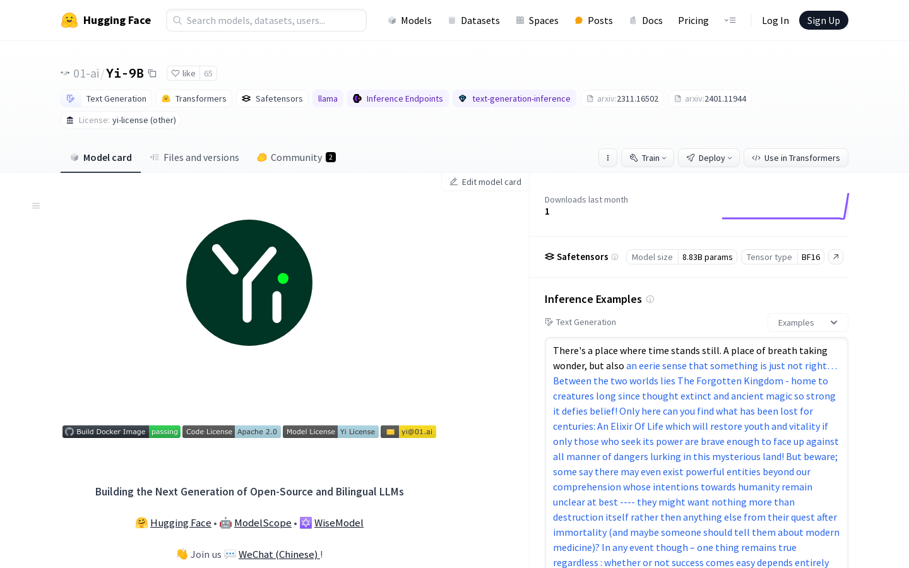Screen dimensions: 909x568
Task: Open the three-dot options menu beside Train
Action: (x=607, y=158)
